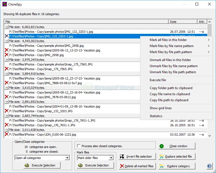This screenshot has height=173, width=216.
Task: Collapse the 3,615,024 bytes category
Action: 7,88
